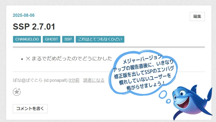Screen dimensions: 216x122
Task: Click the blue dolphin mascot
Action: click(193, 102)
